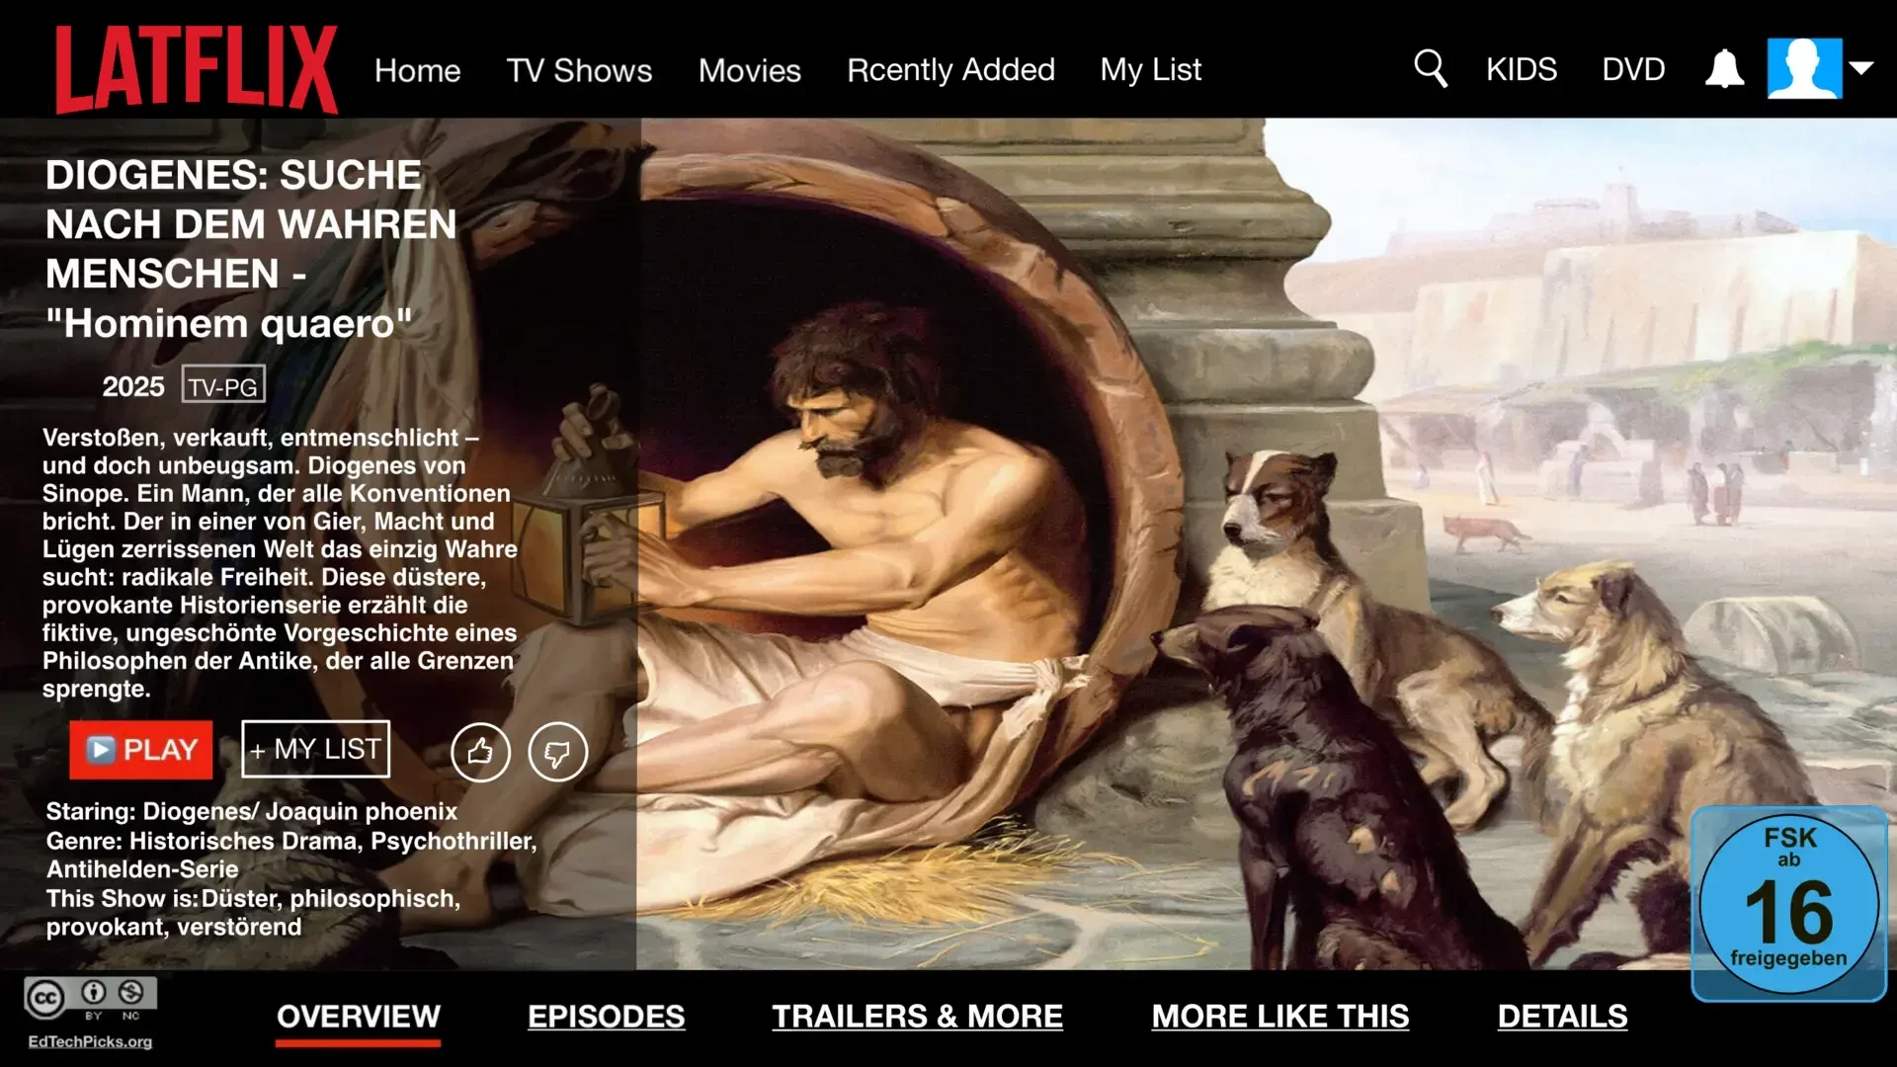Play the Diogenes show
This screenshot has height=1067, width=1897.
140,750
